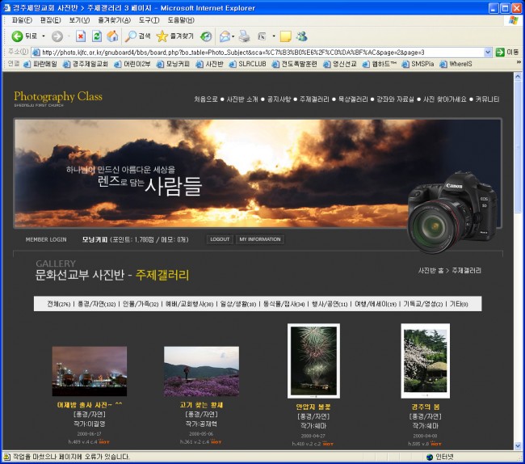
Task: Expand the address bar URL dropdown
Action: 488,52
